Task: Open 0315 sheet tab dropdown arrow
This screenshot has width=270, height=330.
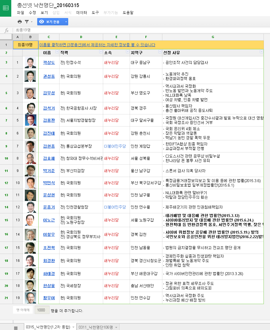Action: coord(74,327)
